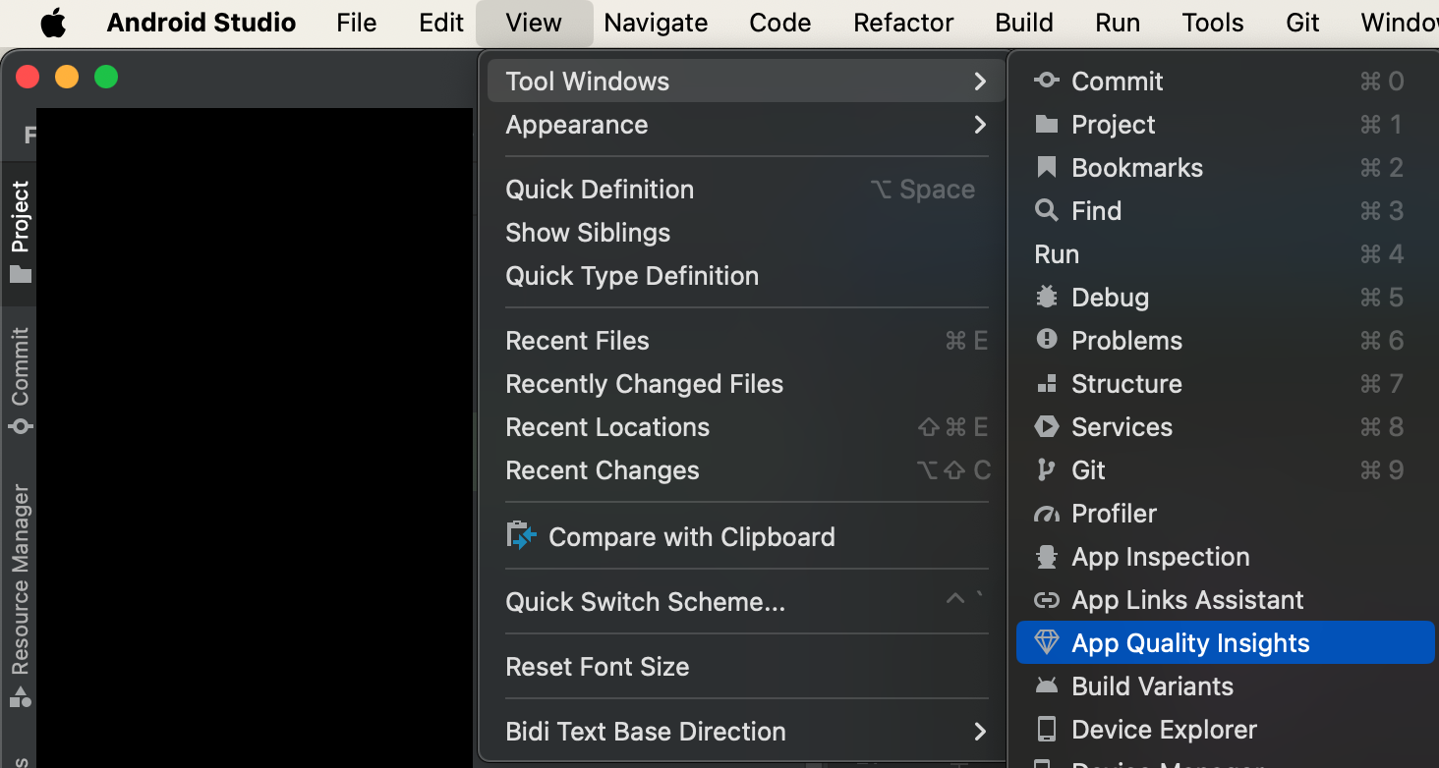Select Recent Files menu entry
This screenshot has height=768, width=1439.
click(x=577, y=341)
